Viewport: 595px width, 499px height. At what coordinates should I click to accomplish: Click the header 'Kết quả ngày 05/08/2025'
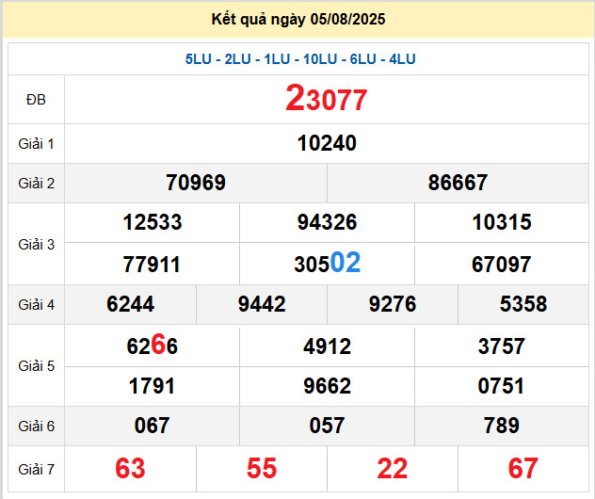pos(298,20)
